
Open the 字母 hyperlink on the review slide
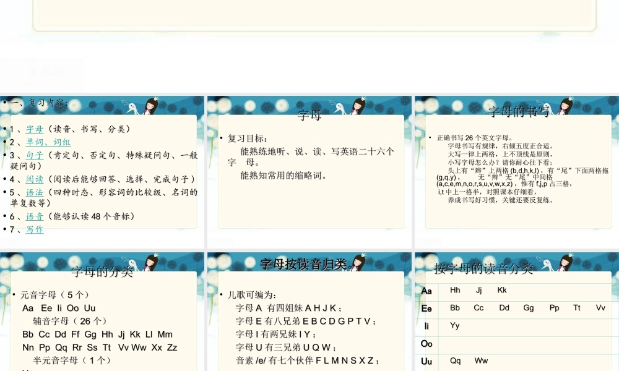34,129
